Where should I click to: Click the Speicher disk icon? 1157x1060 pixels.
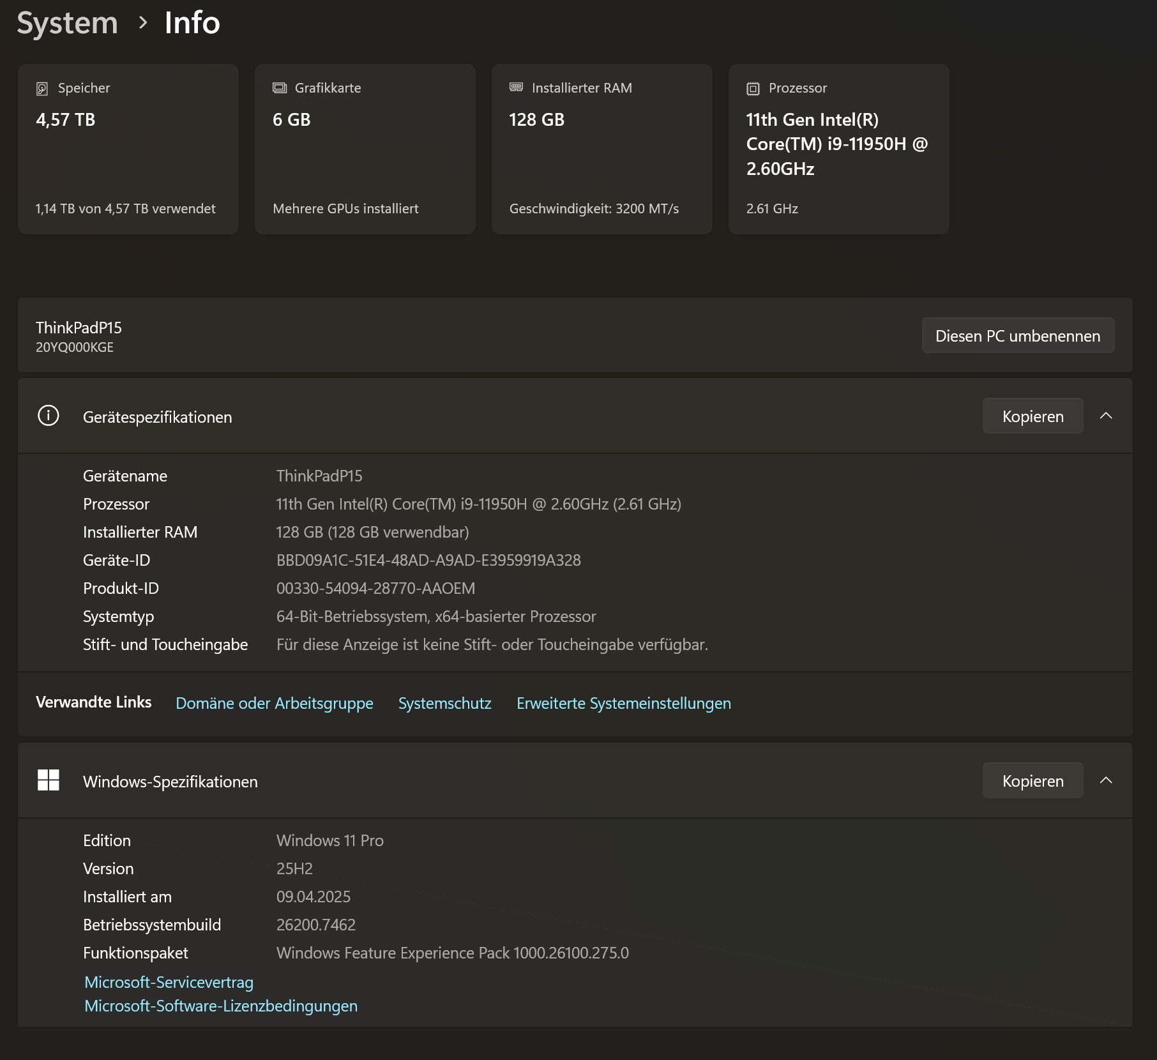click(42, 89)
